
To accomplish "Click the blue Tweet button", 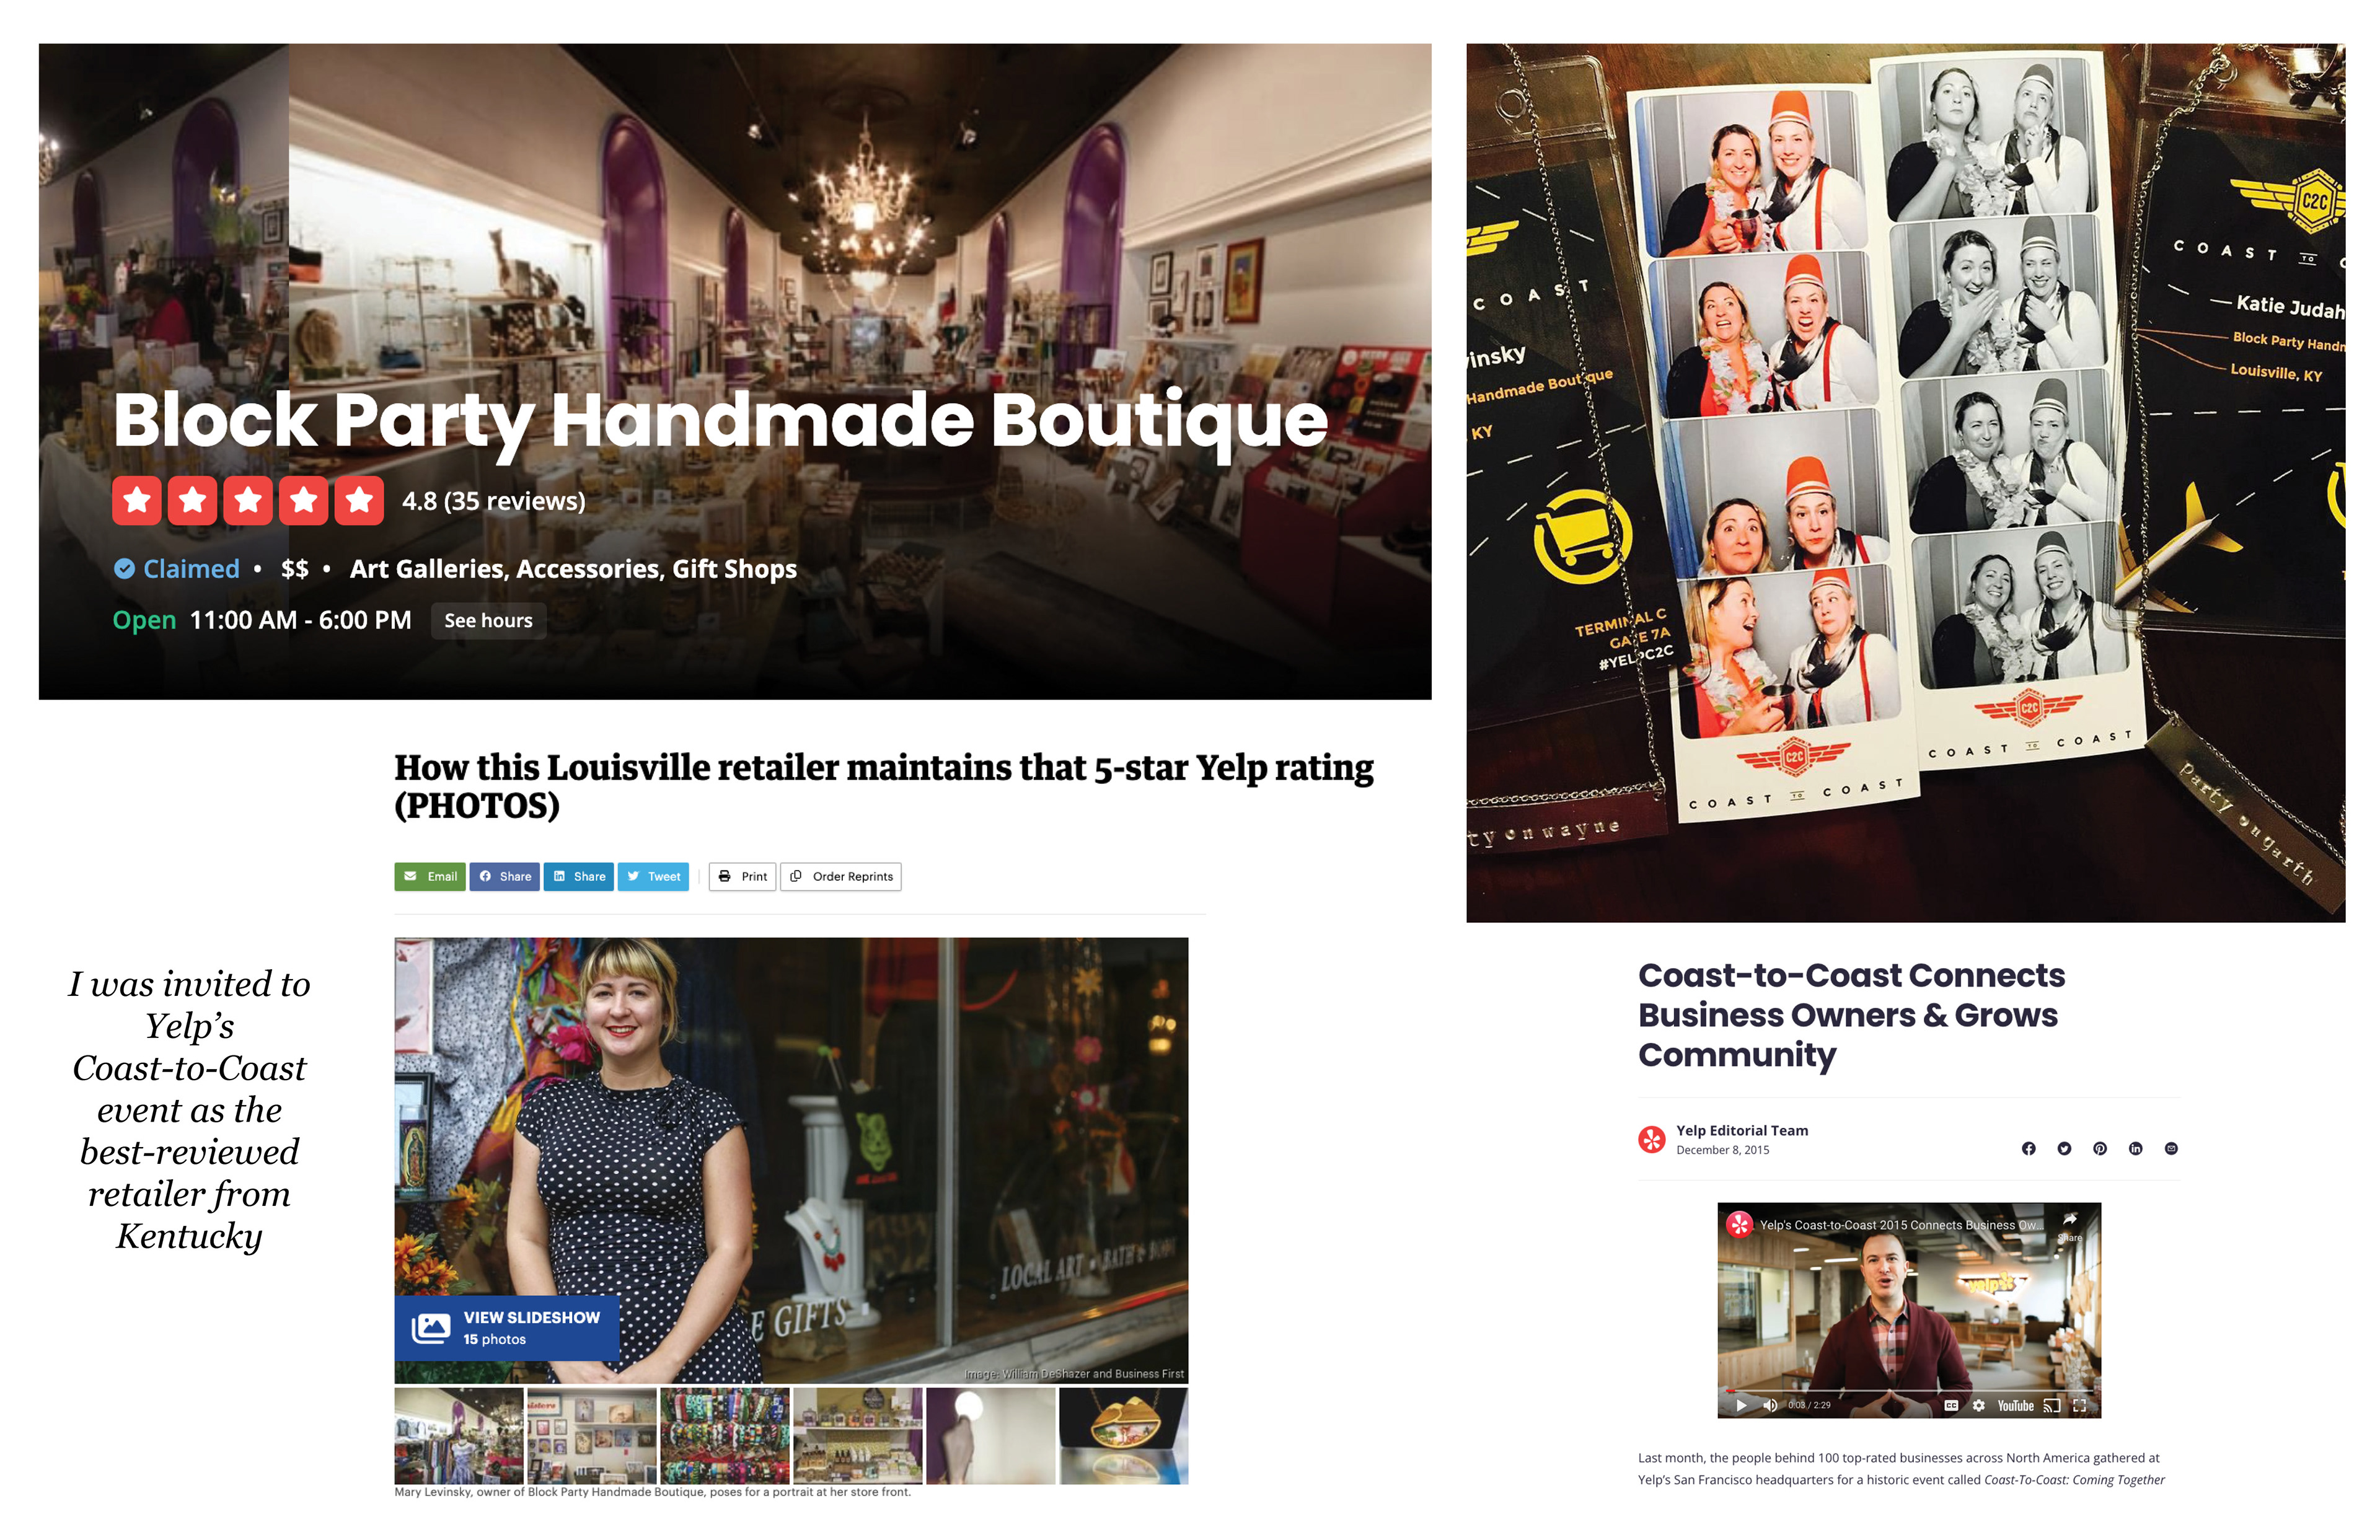I will click(653, 876).
